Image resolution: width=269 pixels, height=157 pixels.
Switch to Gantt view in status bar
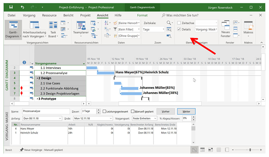[x=194, y=150]
